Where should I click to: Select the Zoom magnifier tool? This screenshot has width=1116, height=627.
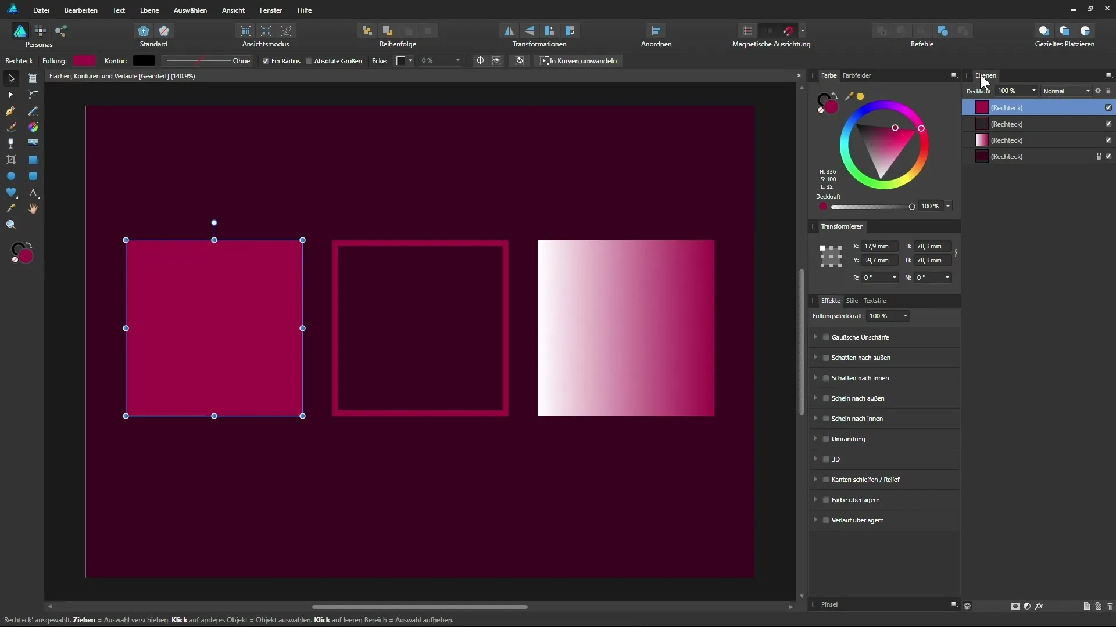click(x=11, y=225)
